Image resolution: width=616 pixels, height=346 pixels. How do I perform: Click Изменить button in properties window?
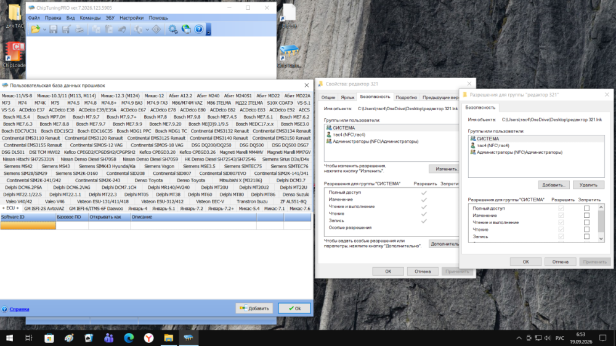(x=444, y=169)
